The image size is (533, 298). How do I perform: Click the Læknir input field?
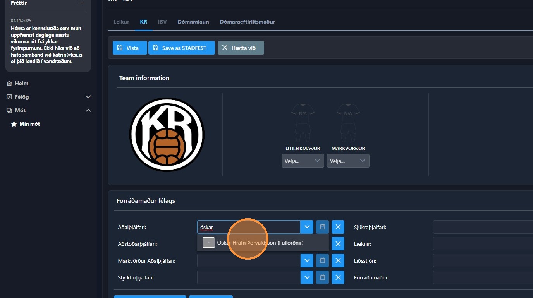[483, 244]
